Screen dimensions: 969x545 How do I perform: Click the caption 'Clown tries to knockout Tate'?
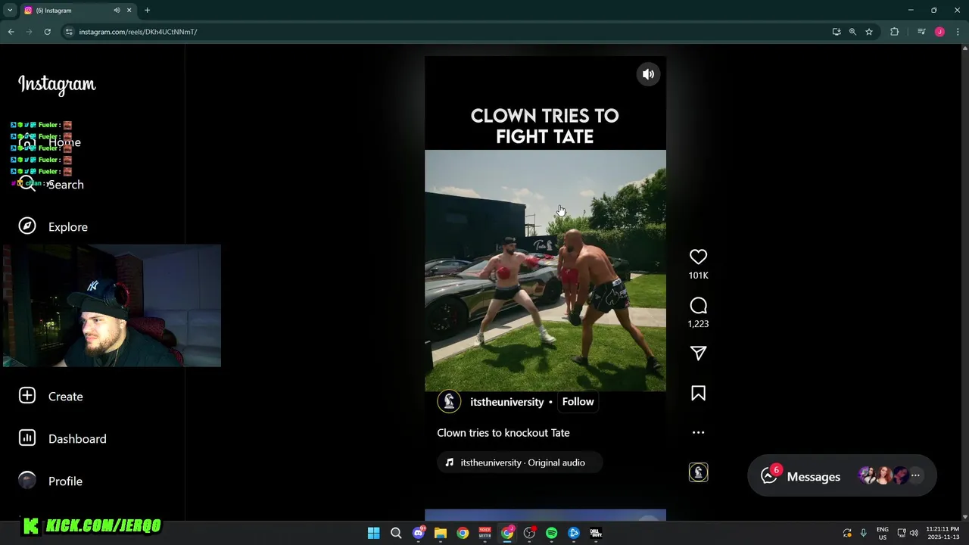coord(503,433)
